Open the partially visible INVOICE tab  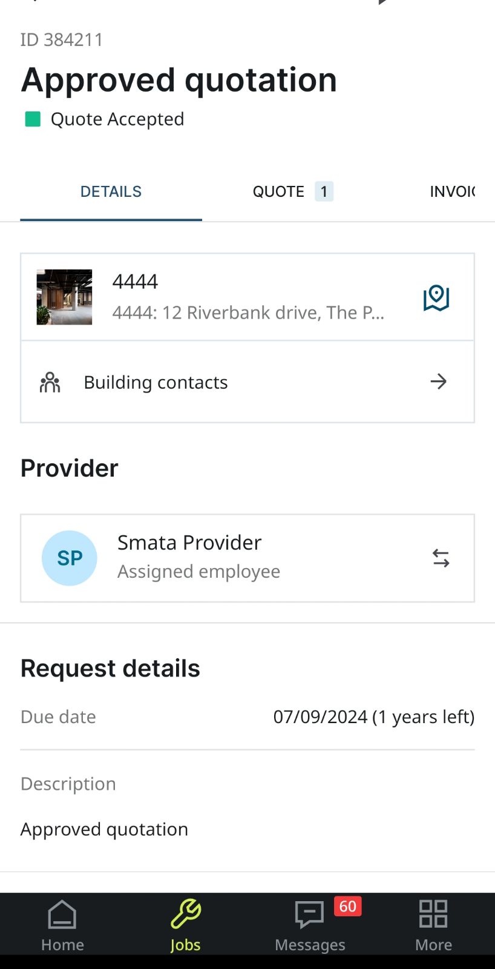point(452,192)
